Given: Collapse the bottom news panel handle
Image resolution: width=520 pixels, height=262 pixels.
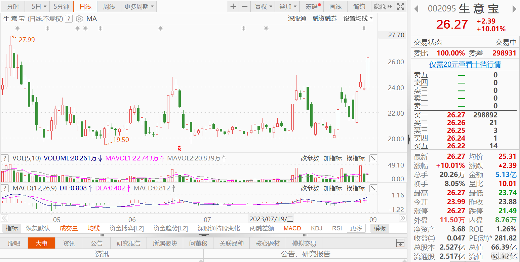Looking at the screenshot, I should tap(204, 235).
